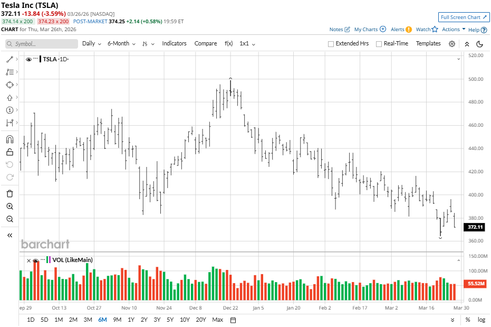Screen dimensions: 491x327
Task: Zoom in using the magnifier plus icon
Action: coord(9,206)
